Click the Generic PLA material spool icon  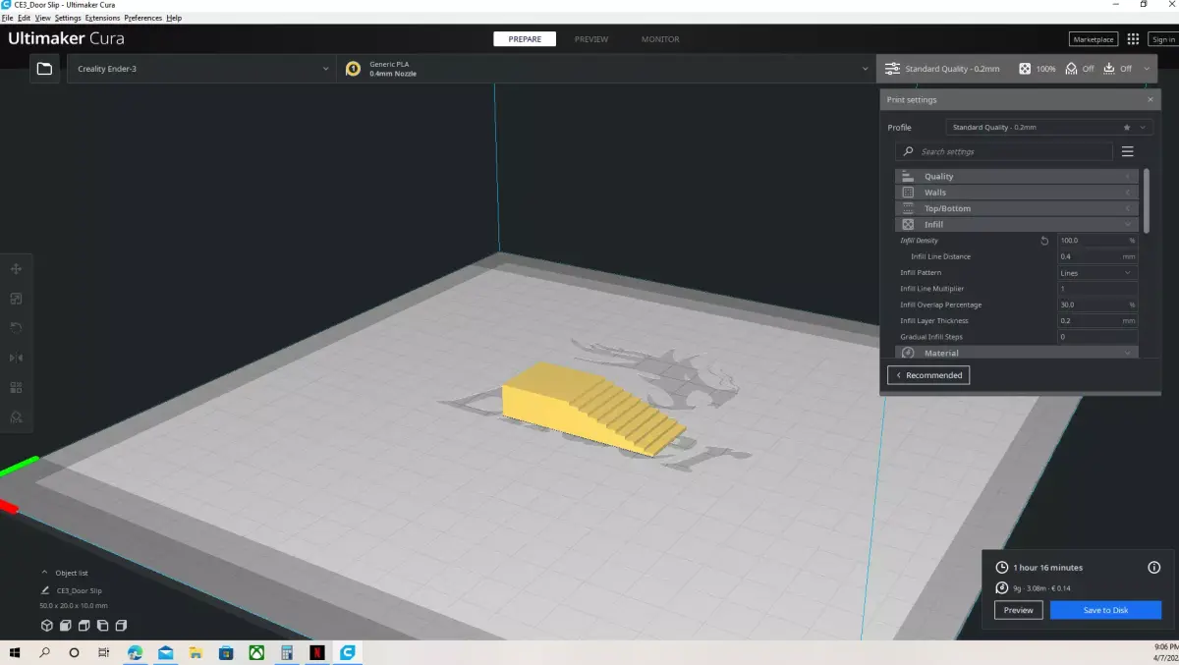point(353,69)
